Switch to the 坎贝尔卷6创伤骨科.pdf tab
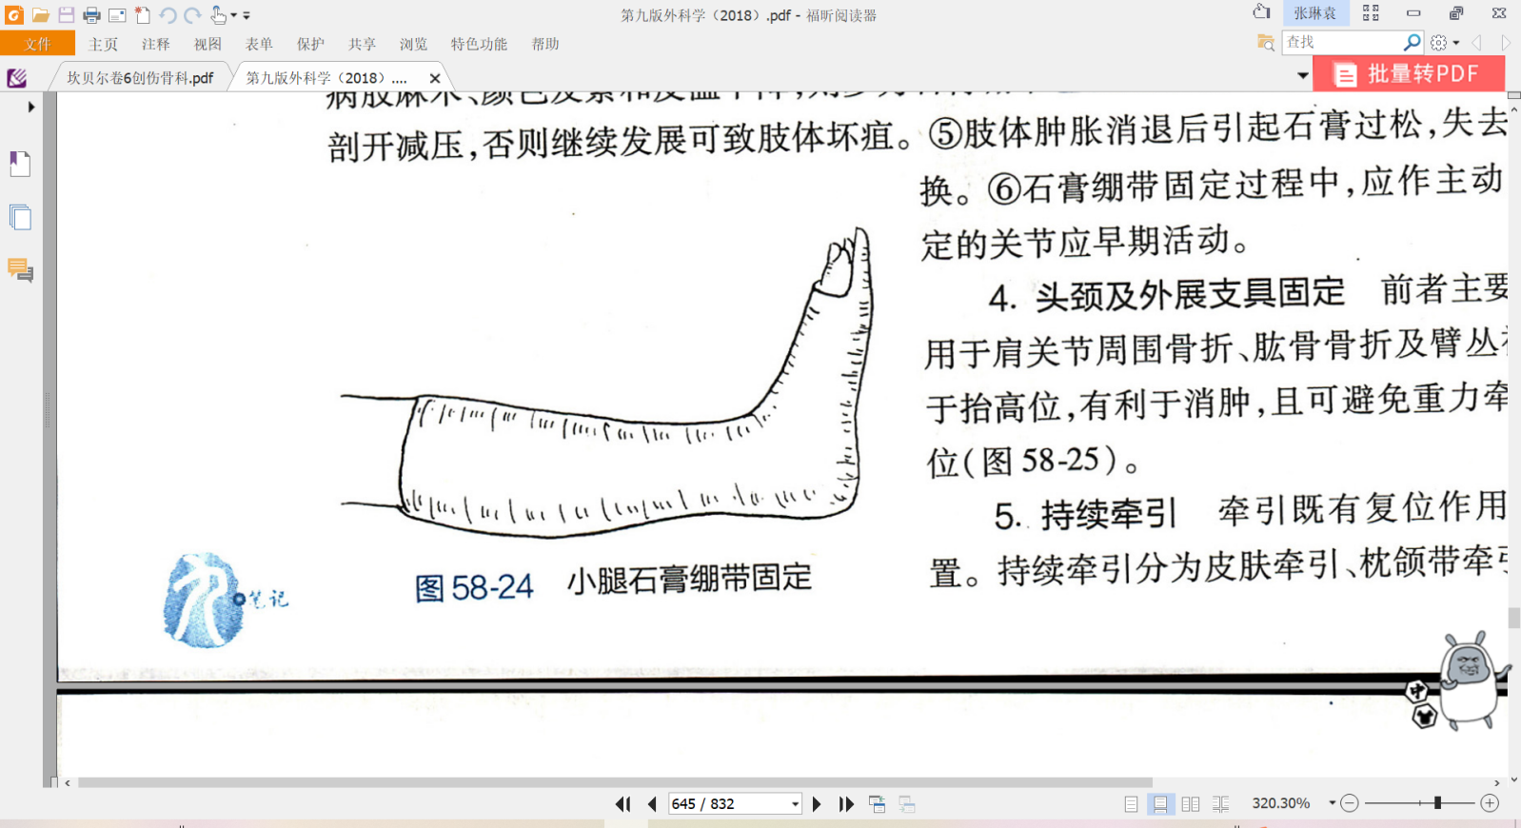1521x828 pixels. click(140, 78)
